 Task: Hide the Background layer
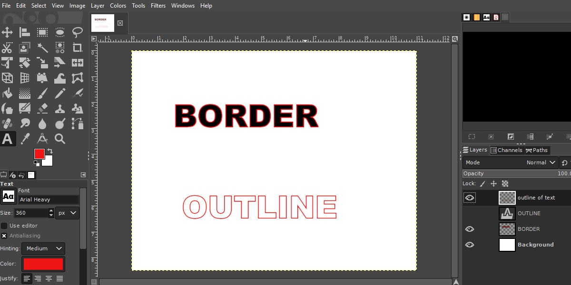470,245
